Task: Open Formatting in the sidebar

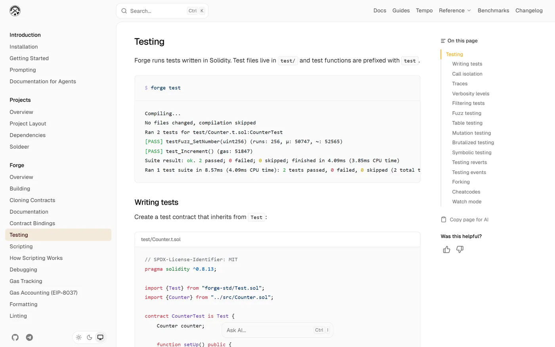Action: [23, 304]
